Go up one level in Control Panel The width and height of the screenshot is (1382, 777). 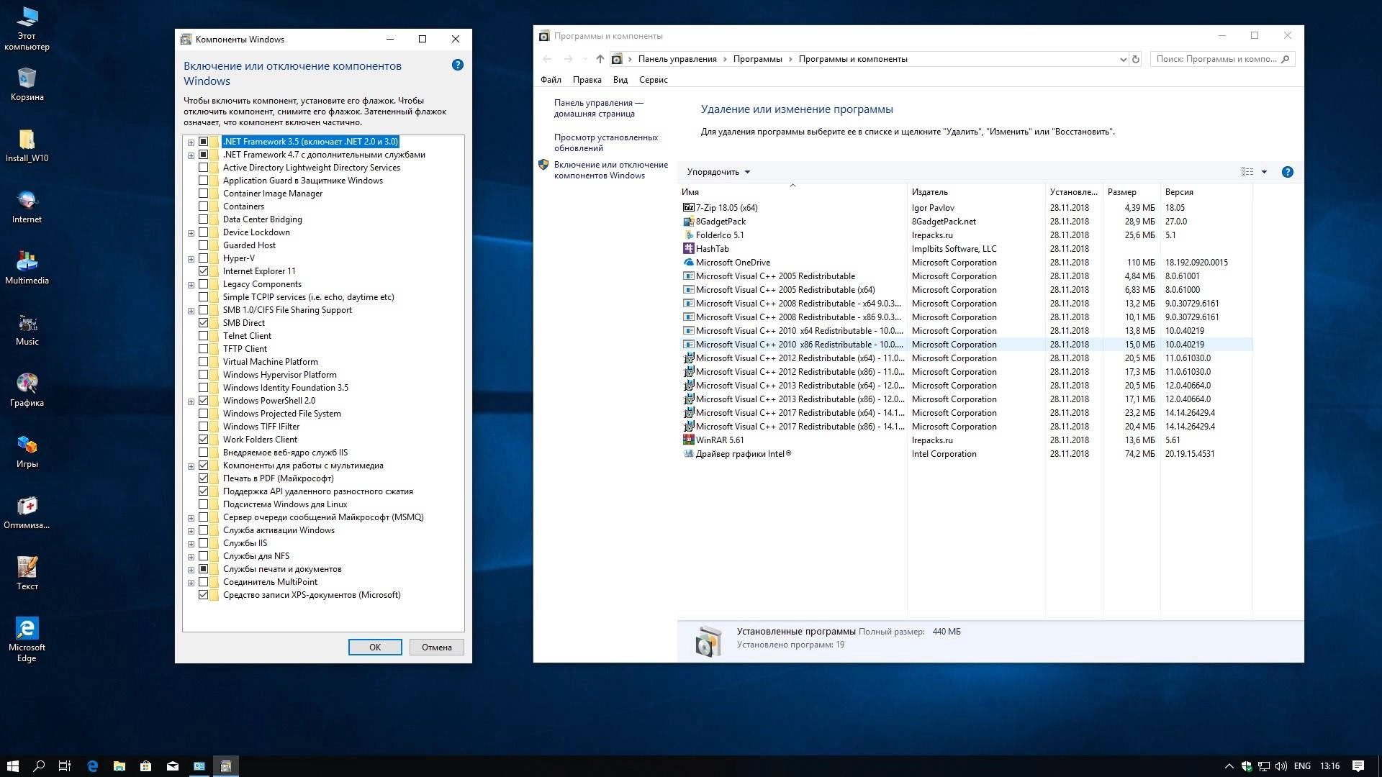coord(600,59)
